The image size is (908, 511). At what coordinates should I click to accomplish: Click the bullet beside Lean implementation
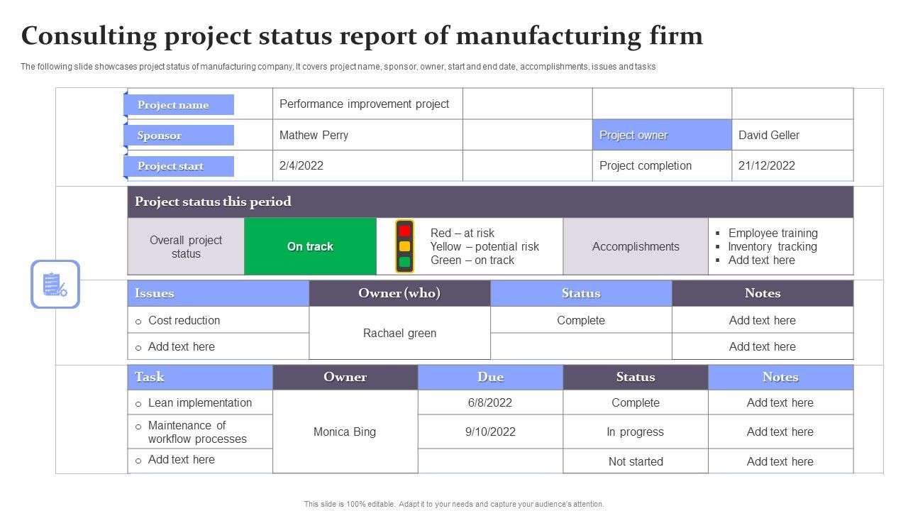[139, 402]
